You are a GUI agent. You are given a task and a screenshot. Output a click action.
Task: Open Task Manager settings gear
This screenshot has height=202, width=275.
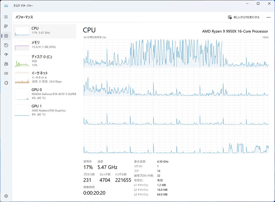(6, 196)
